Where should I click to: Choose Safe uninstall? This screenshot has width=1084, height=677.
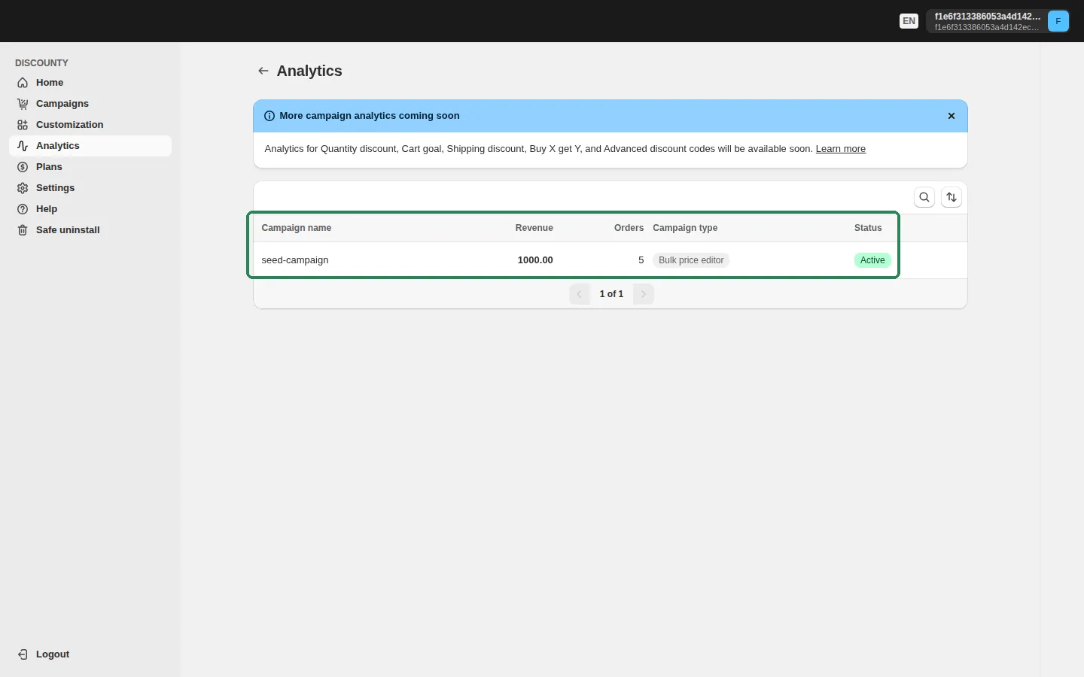tap(90, 230)
